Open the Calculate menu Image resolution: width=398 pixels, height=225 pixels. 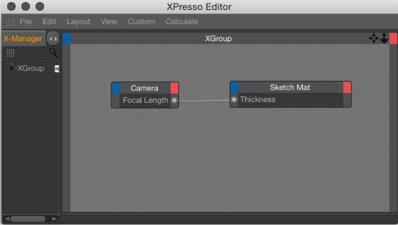tap(182, 21)
